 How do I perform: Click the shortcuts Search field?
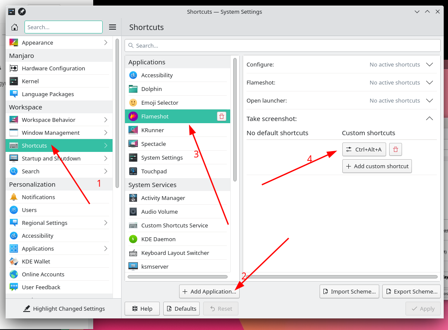point(282,45)
